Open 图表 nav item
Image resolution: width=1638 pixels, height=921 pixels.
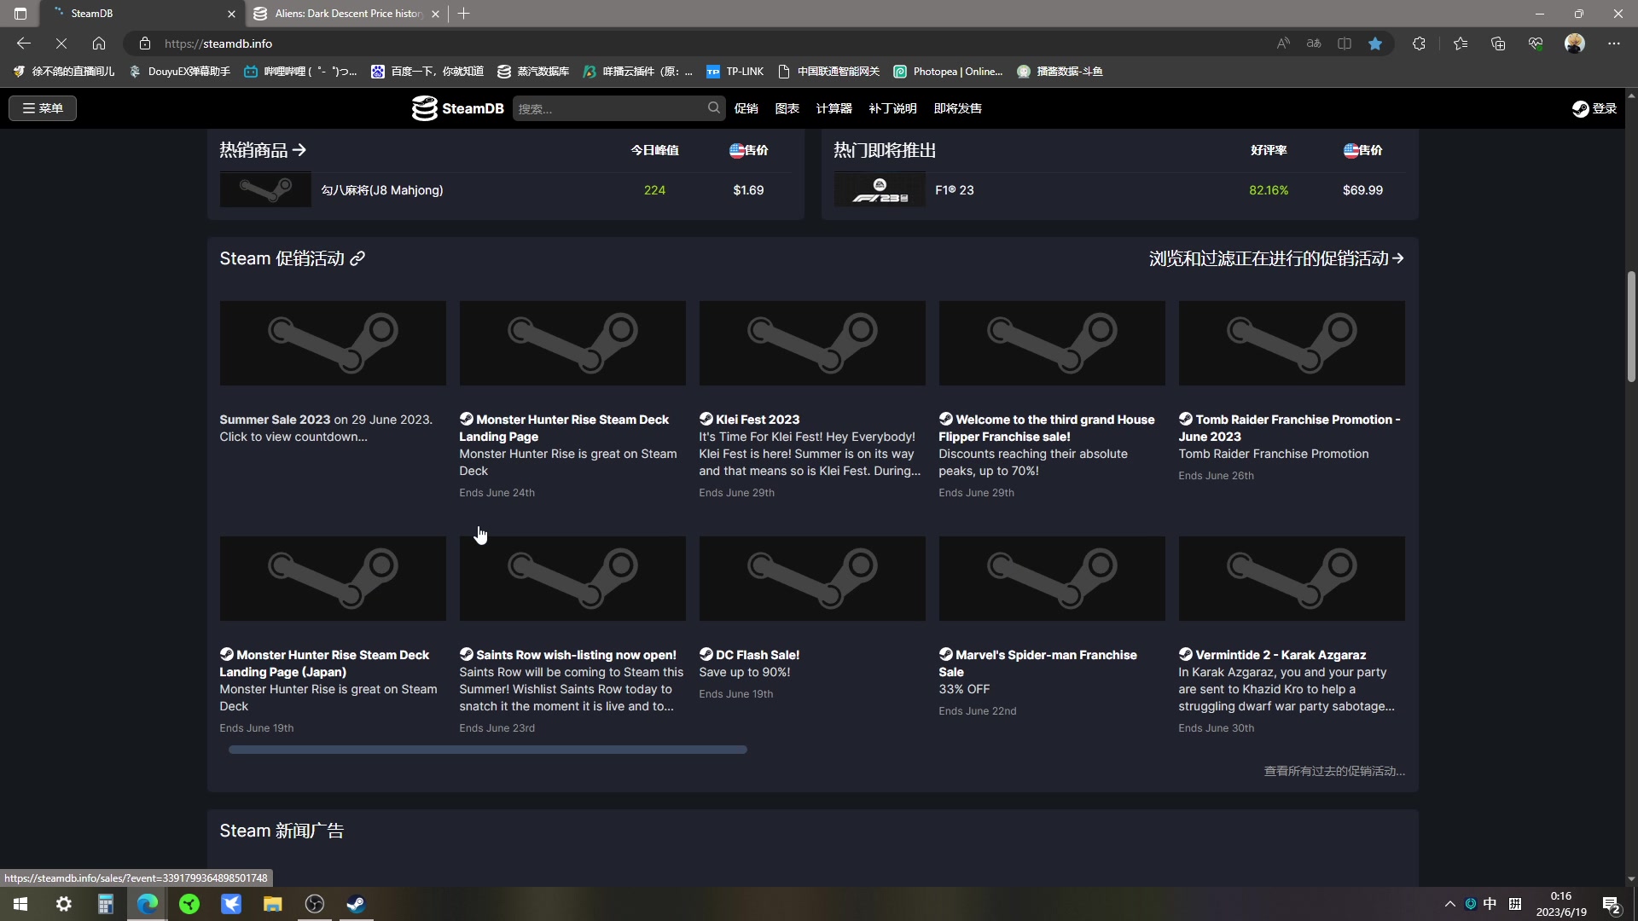coord(787,108)
